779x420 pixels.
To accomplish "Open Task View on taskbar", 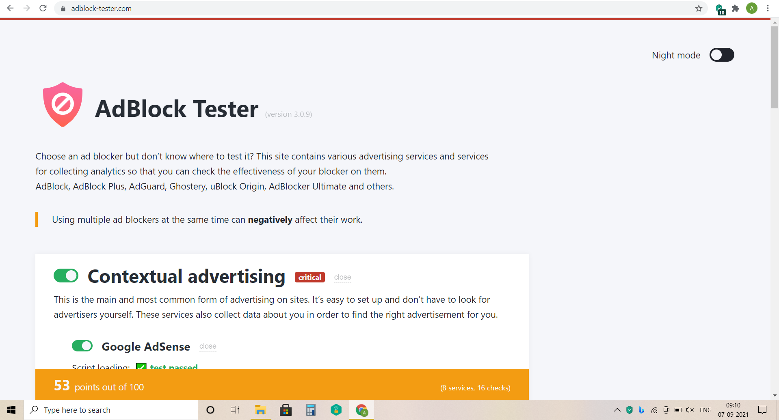I will click(235, 410).
